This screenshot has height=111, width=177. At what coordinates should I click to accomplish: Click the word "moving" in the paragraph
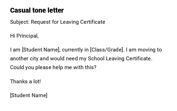(146, 50)
